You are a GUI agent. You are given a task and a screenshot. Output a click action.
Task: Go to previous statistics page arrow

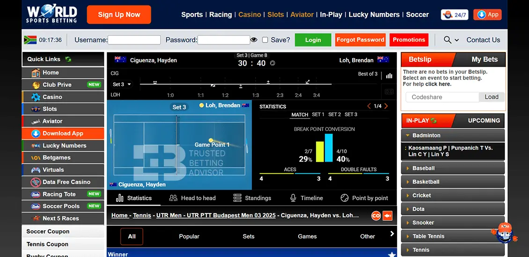369,106
